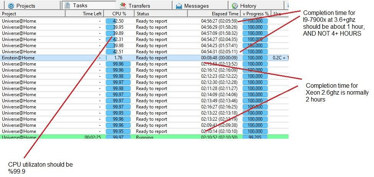Select elapsed time 02:14:09 (02:14:06)

pos(220,95)
